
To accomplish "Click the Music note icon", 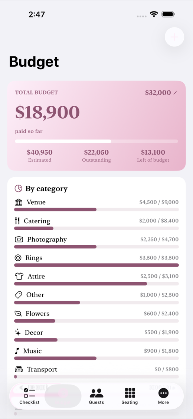I will [17, 351].
